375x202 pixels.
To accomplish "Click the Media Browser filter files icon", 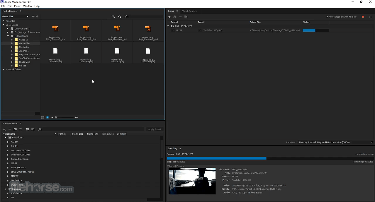I will coord(113,17).
